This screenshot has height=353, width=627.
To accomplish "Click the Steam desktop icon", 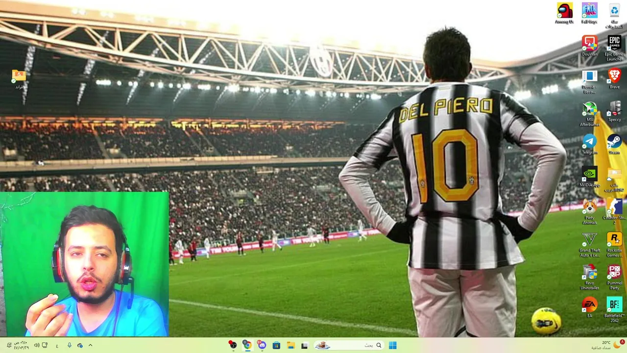I will (x=614, y=145).
